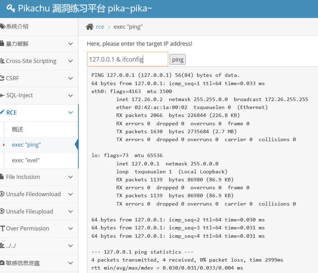Click 'inet 127.0.0.1 netmask 255.0.0.0' line
Screen dimensions: 318x273
[167, 164]
